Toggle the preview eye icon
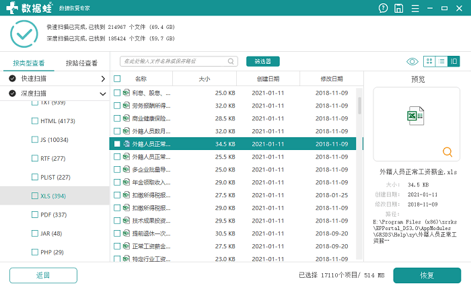Image resolution: width=471 pixels, height=294 pixels. pos(412,62)
